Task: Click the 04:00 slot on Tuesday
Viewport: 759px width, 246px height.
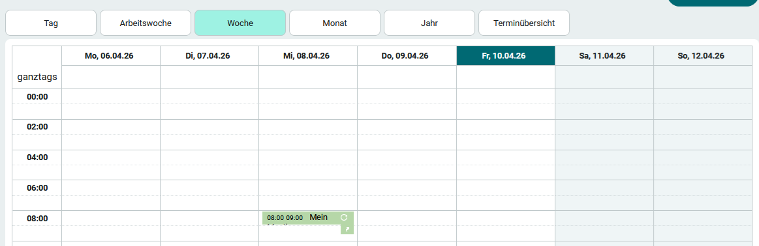Action: click(209, 157)
